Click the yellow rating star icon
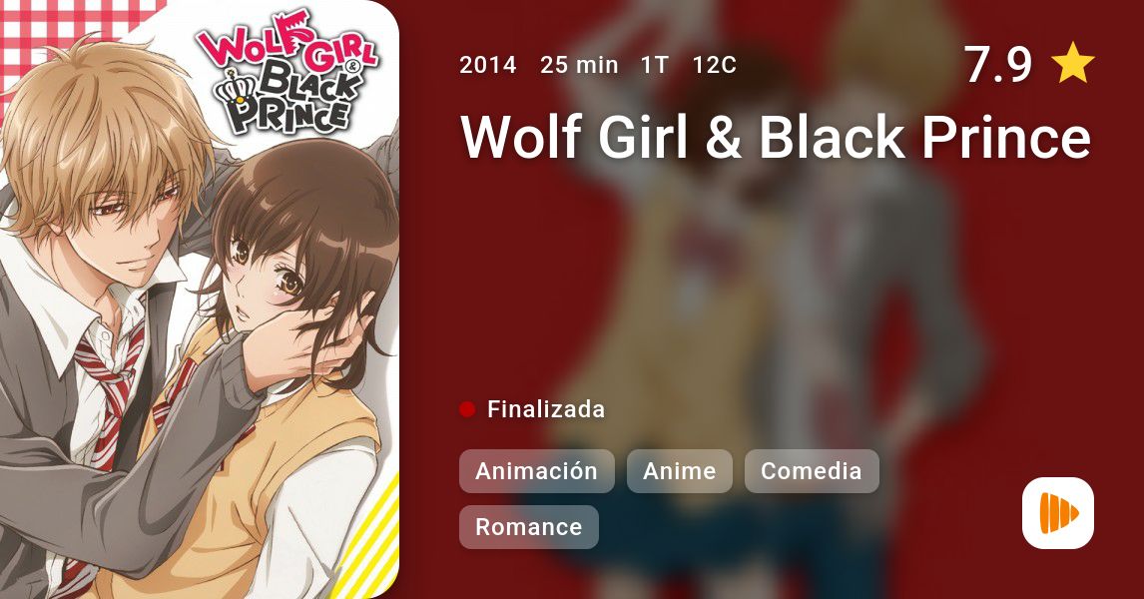Viewport: 1144px width, 599px height. point(1073,63)
